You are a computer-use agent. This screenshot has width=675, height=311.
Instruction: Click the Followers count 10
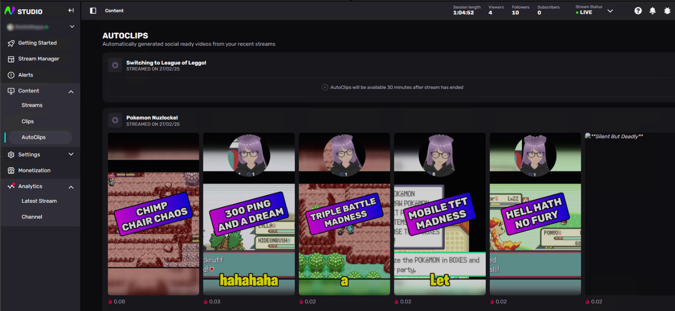pos(515,13)
